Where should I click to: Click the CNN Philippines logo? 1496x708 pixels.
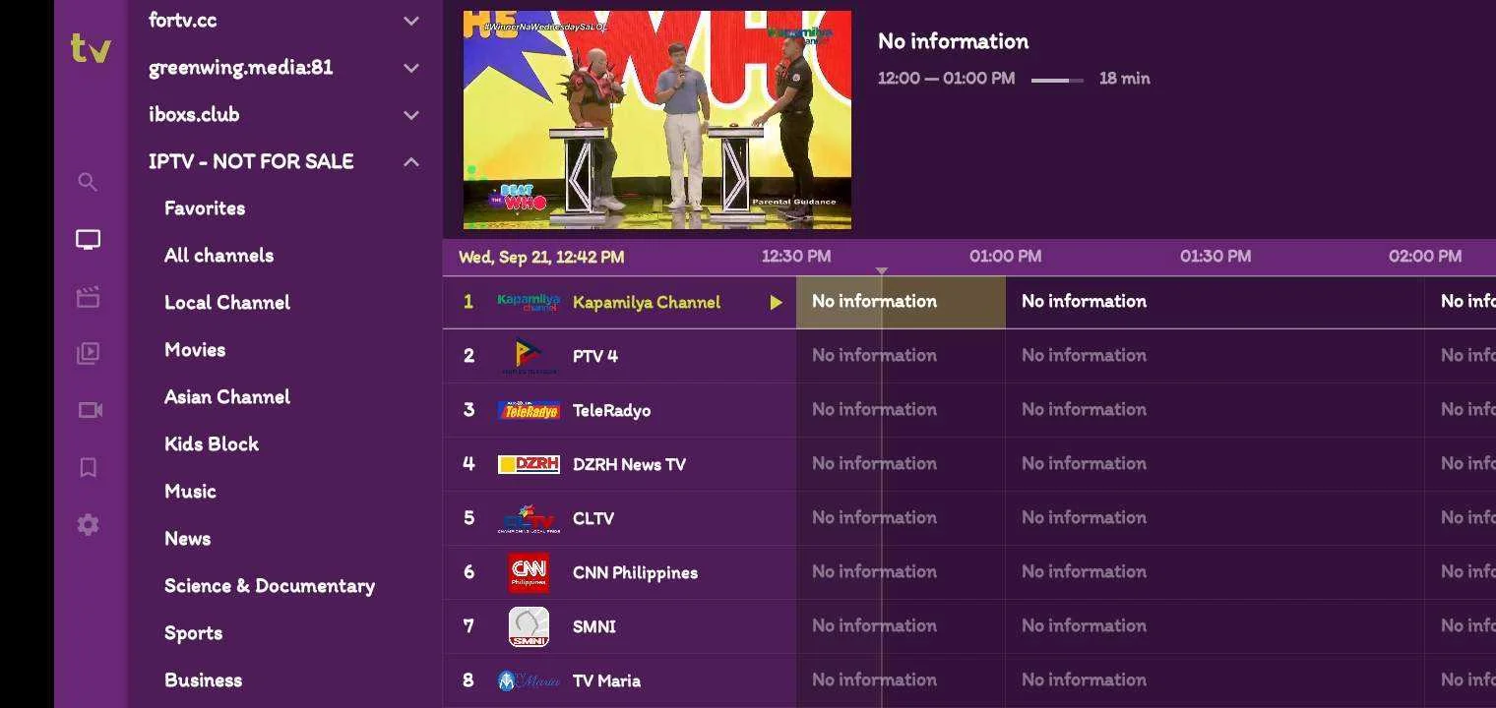529,572
